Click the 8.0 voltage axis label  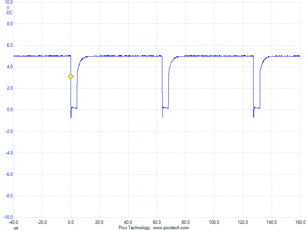tap(10, 24)
